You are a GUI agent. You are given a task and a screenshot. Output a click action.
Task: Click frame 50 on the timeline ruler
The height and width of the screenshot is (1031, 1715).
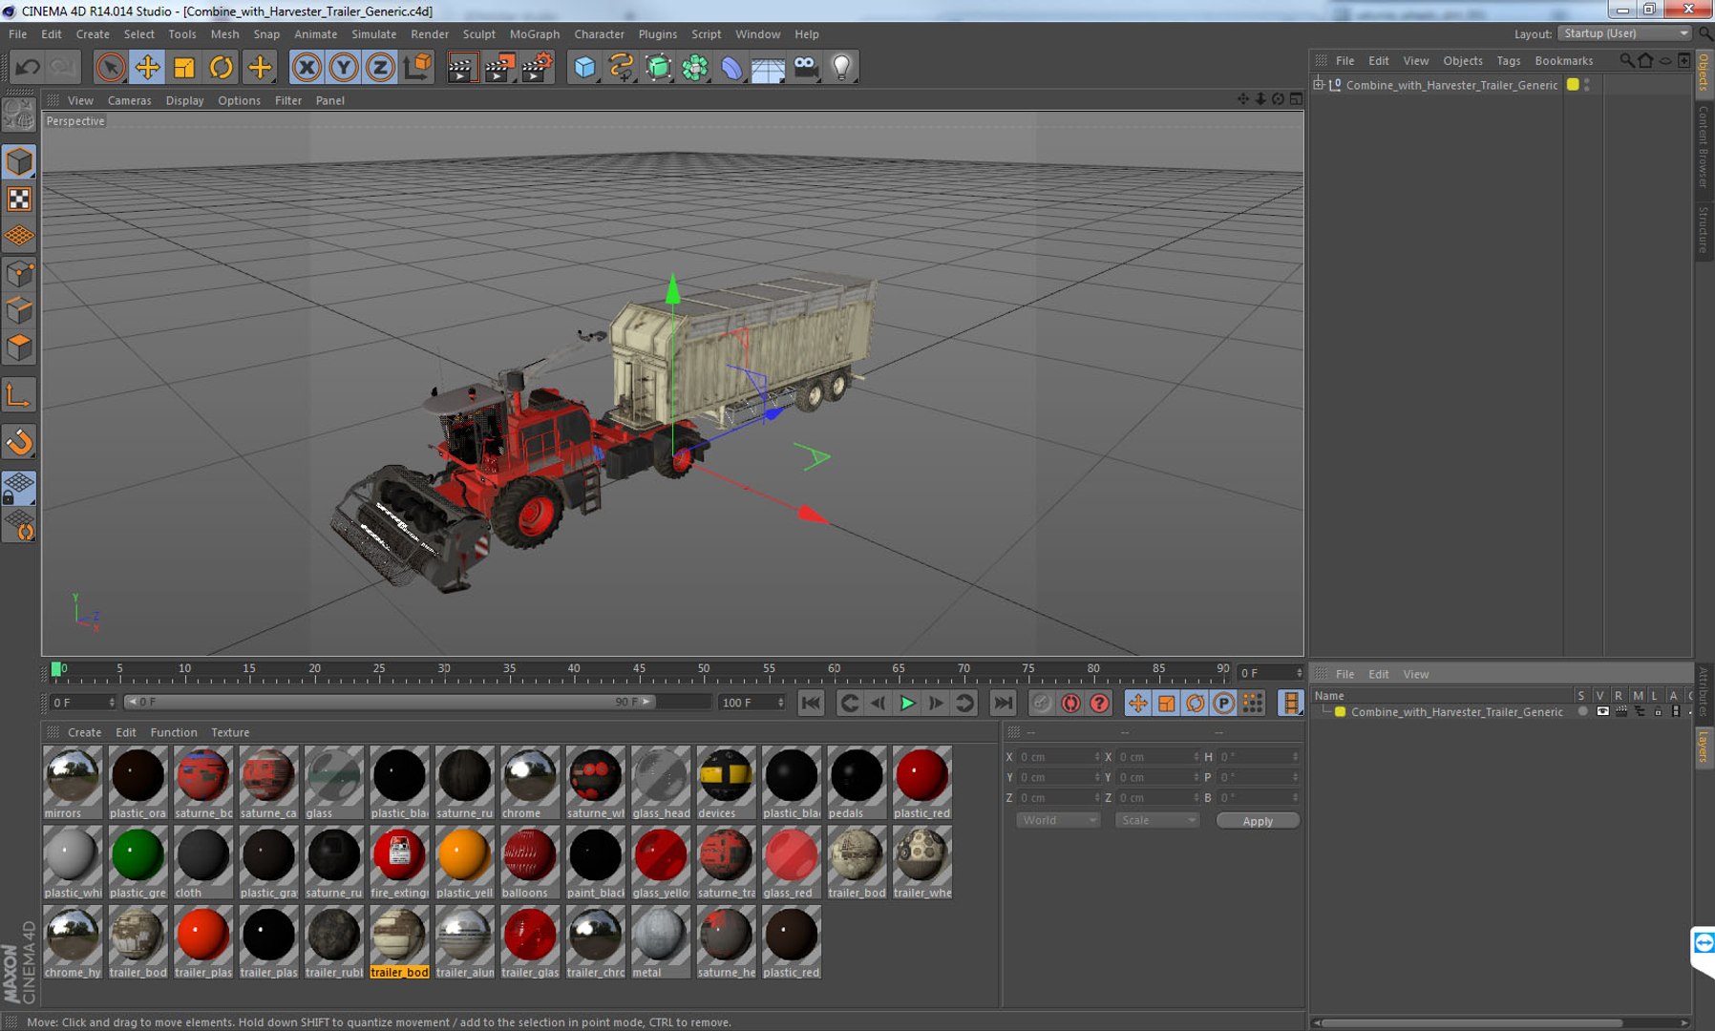point(703,671)
